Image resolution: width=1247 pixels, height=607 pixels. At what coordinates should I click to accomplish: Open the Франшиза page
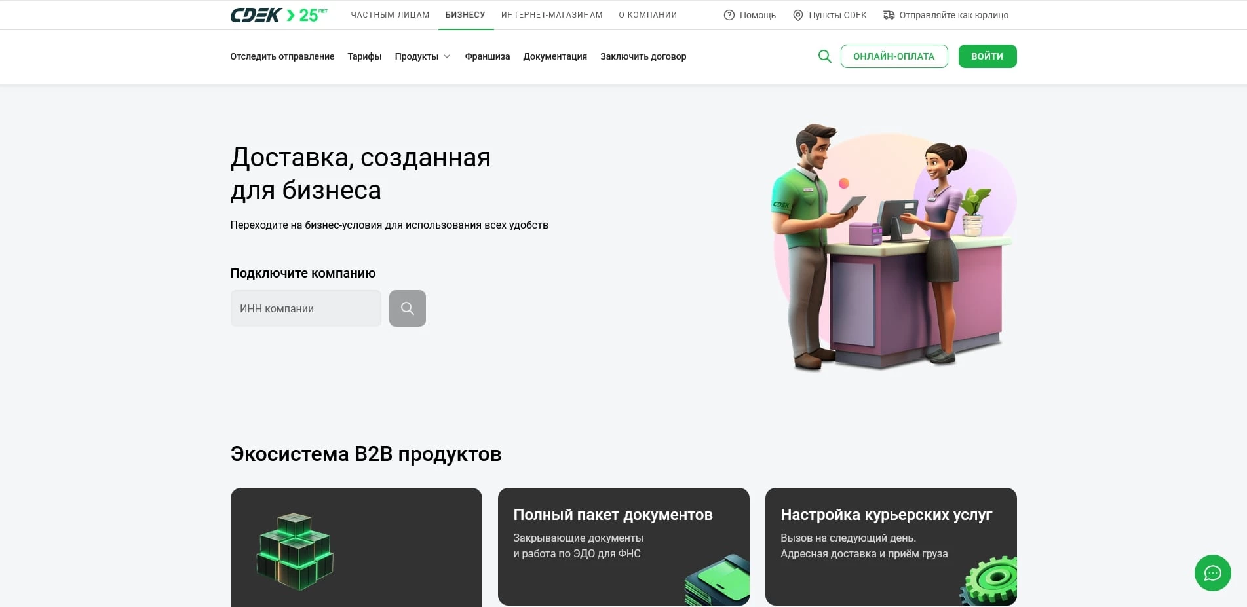[487, 56]
